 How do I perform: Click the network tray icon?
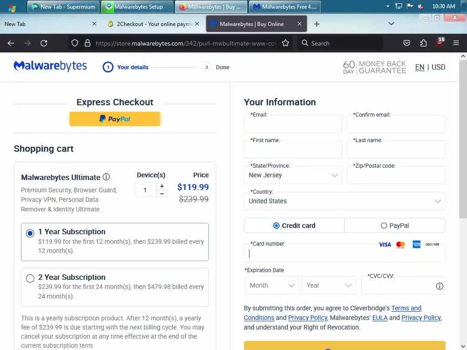[399, 6]
